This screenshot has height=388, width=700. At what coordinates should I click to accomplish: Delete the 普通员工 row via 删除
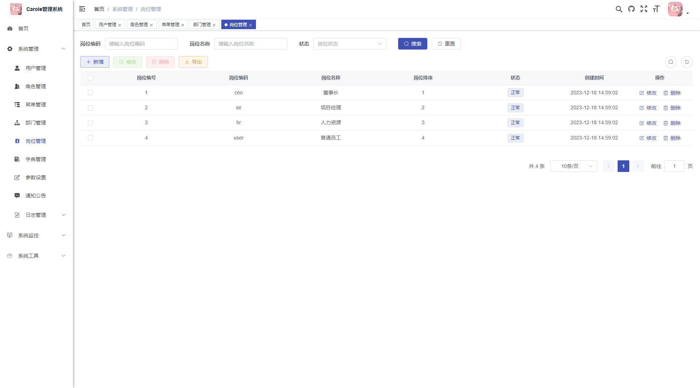tap(672, 138)
